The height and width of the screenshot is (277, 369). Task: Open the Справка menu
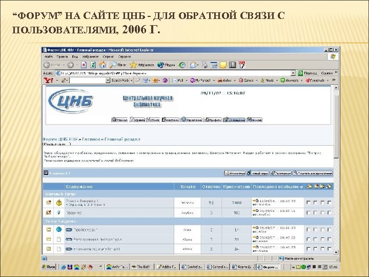point(124,57)
